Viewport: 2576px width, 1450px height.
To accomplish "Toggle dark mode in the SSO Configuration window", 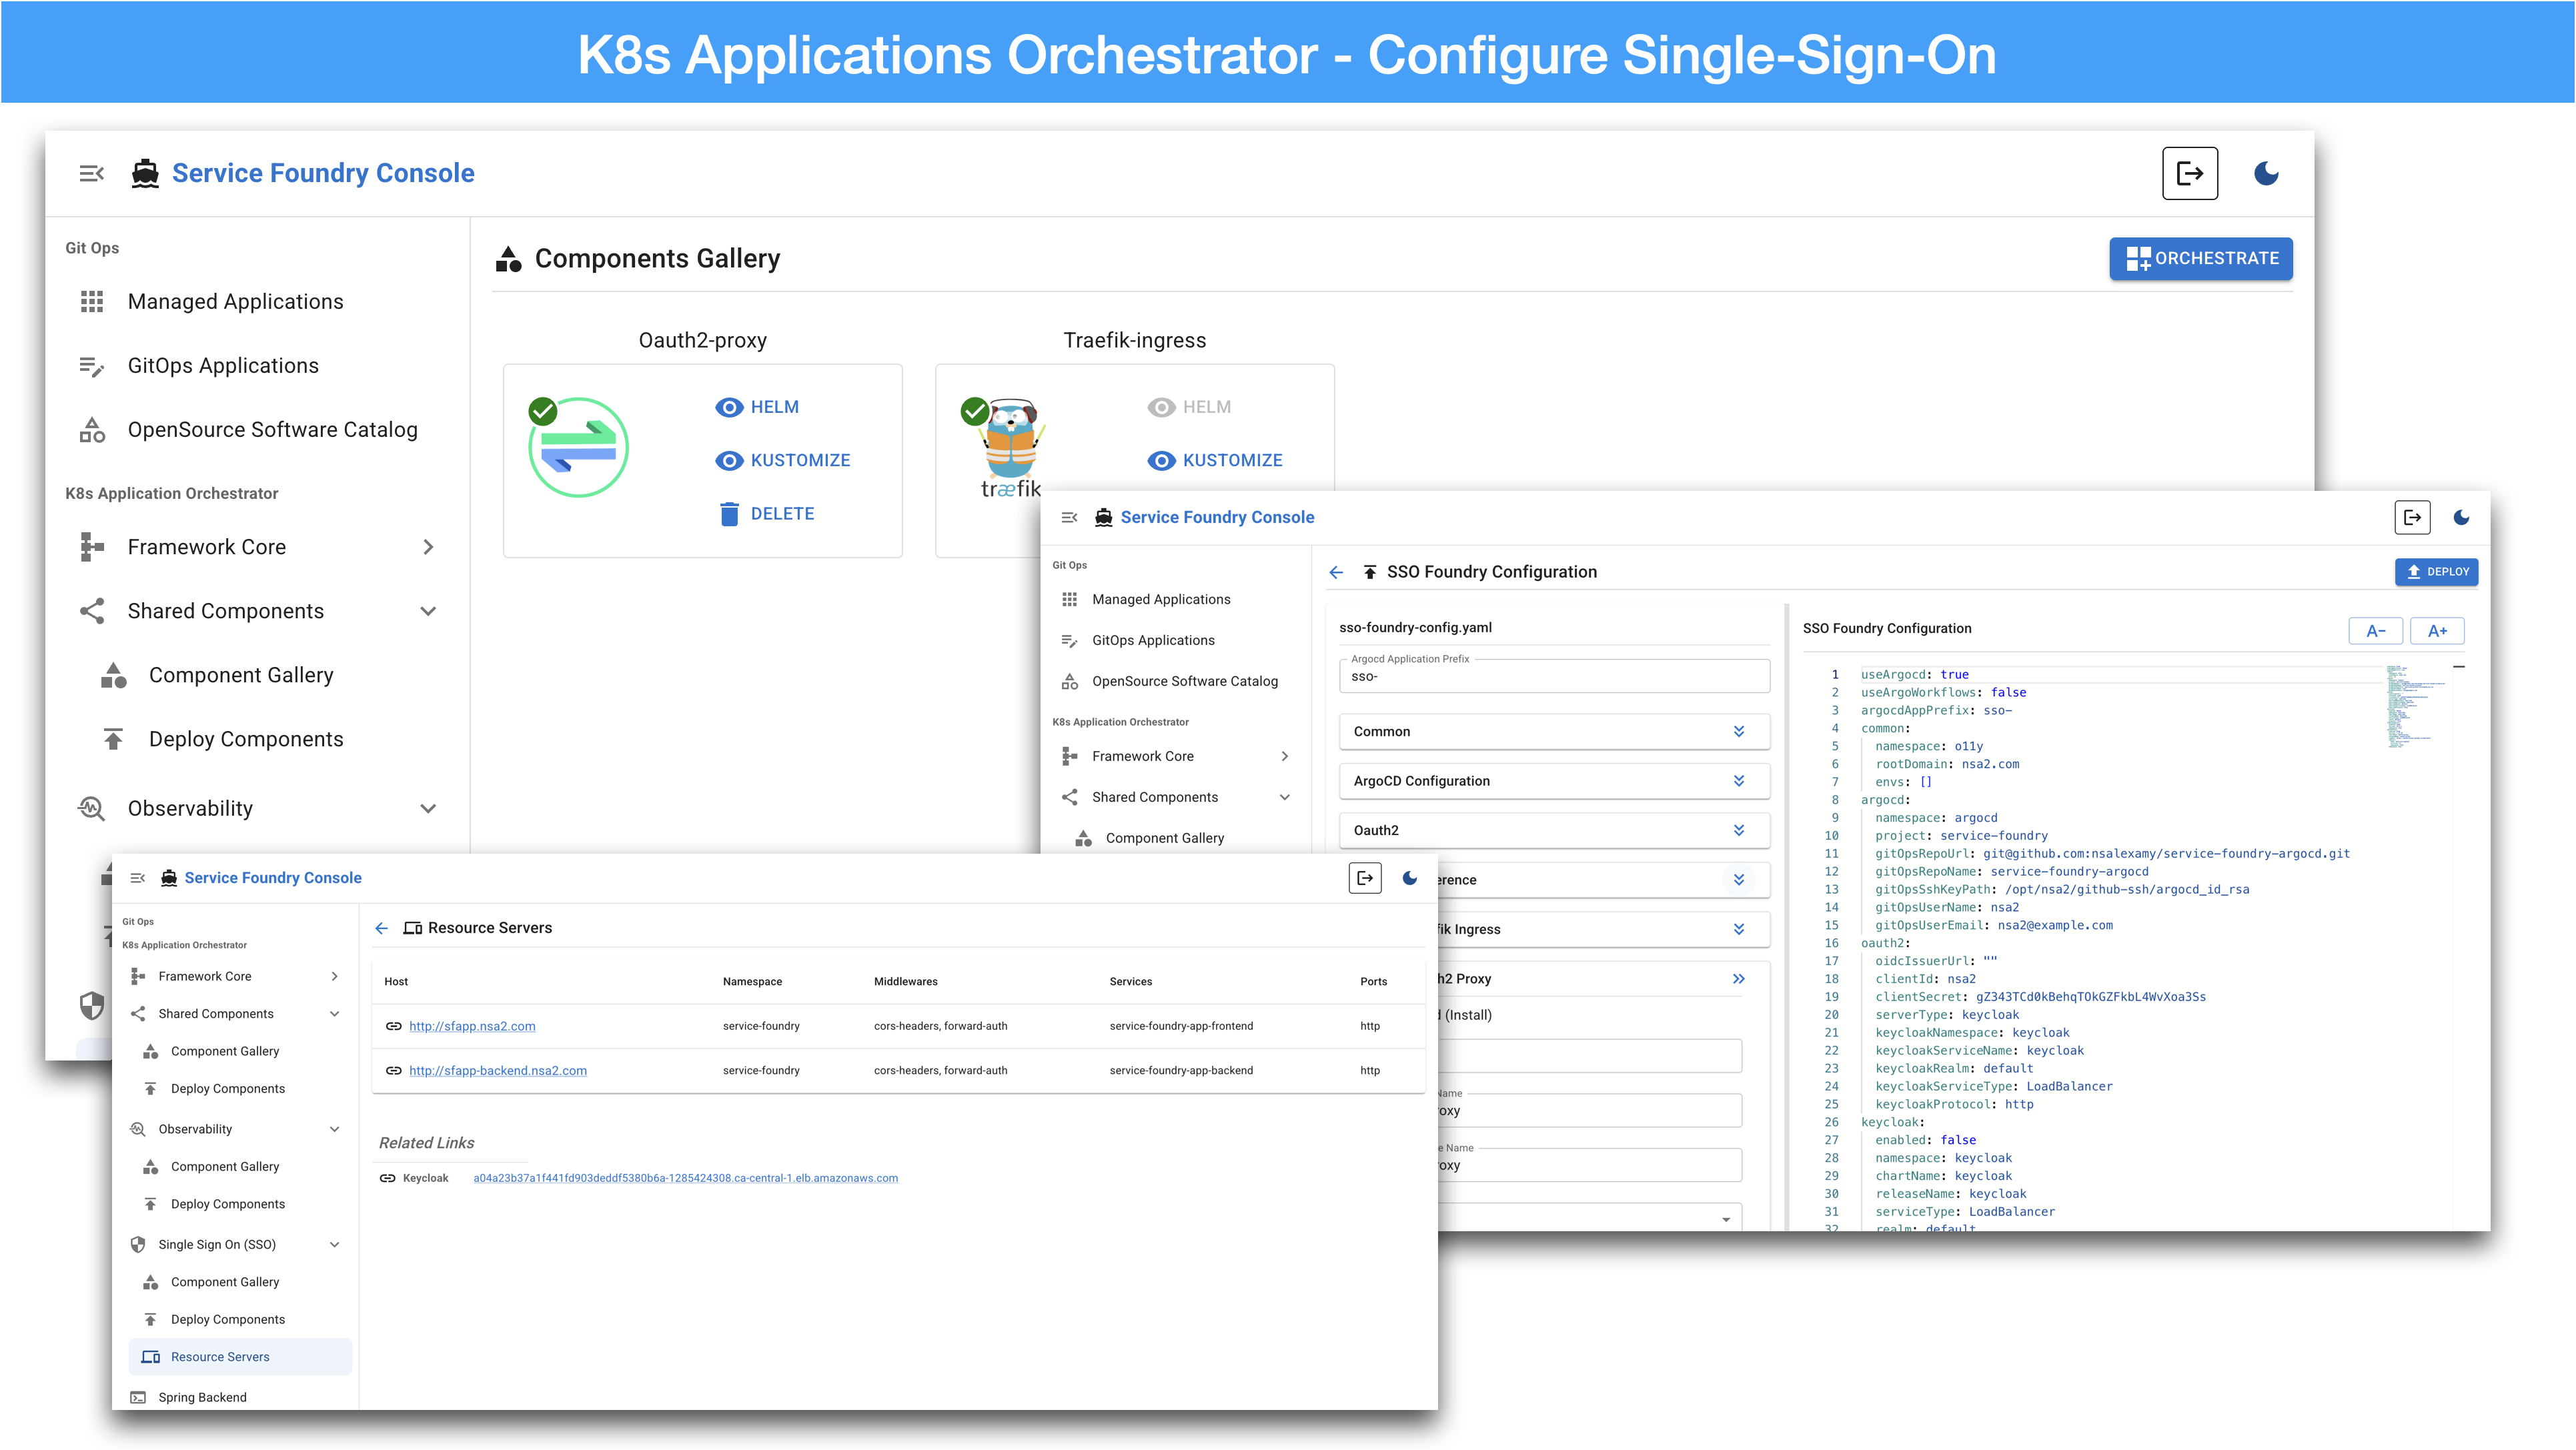I will point(2461,517).
